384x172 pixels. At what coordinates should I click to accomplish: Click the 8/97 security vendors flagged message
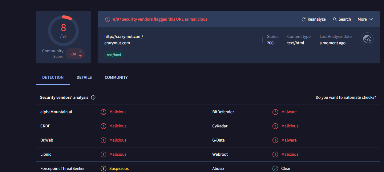[160, 19]
